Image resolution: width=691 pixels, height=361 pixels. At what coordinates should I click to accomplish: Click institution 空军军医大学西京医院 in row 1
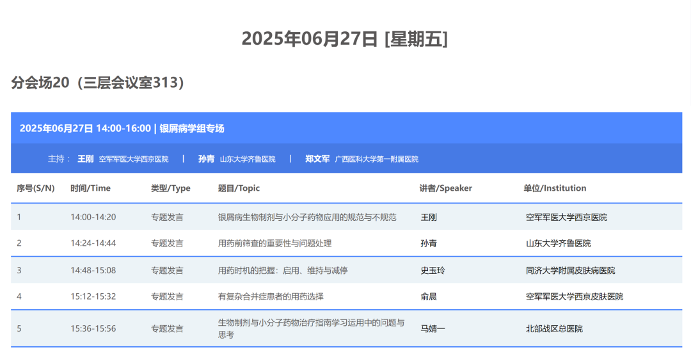[x=566, y=217]
